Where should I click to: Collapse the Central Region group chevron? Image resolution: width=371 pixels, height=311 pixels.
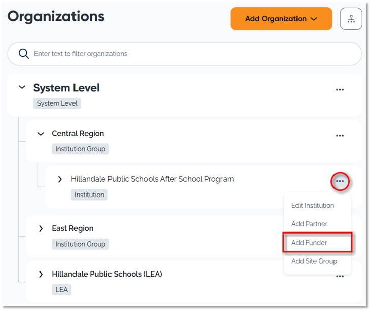click(41, 134)
